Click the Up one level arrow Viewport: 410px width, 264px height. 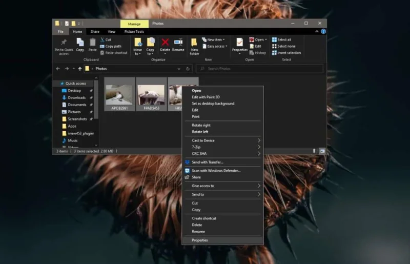tap(80, 69)
